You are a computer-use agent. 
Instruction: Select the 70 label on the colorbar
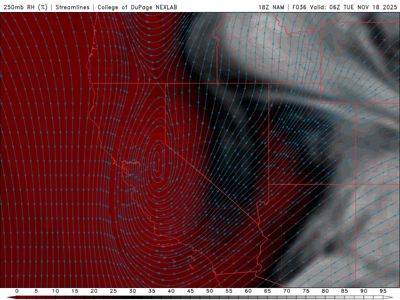[x=286, y=291]
